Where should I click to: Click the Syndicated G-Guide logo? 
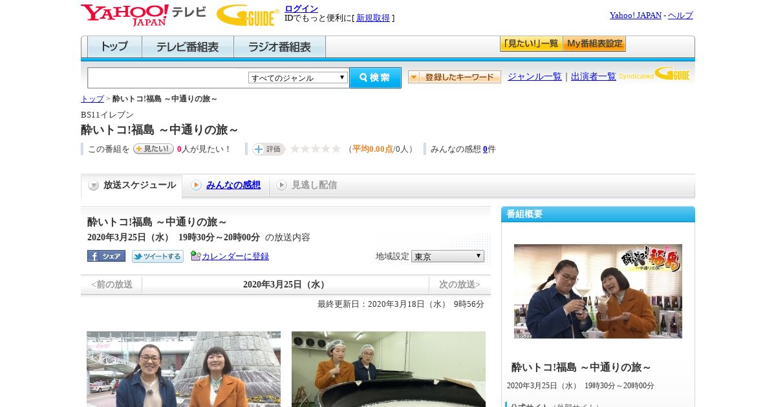654,74
